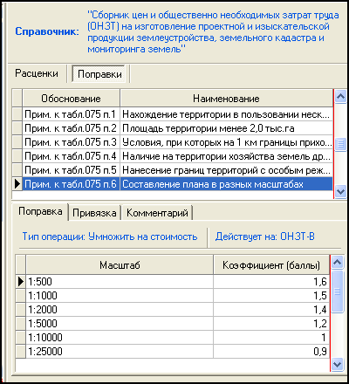Click coefficient value 1,2

coord(271,324)
